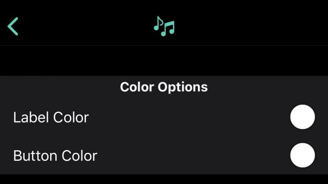Click the word Options in the section title
Viewport: 328px width, 184px height.
(x=183, y=87)
